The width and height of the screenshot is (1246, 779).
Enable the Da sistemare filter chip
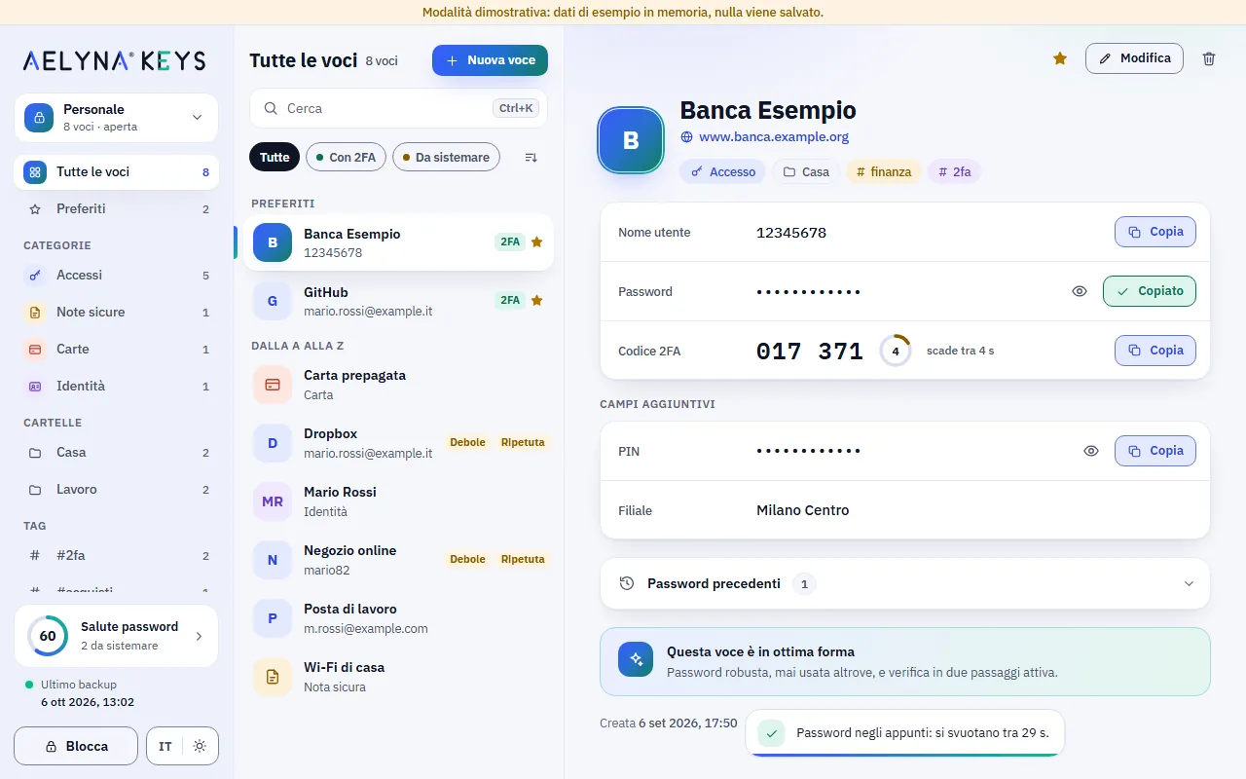(x=447, y=157)
